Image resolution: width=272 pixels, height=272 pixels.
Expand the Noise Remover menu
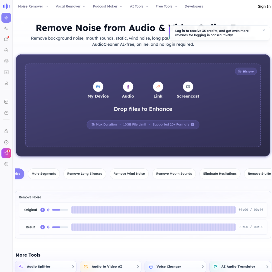coord(33,6)
